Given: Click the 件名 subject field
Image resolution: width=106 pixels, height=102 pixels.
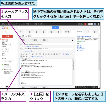Looking at the screenshot, I should (x=49, y=49).
